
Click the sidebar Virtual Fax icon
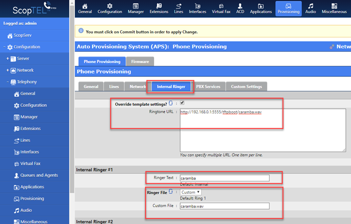tap(16, 164)
